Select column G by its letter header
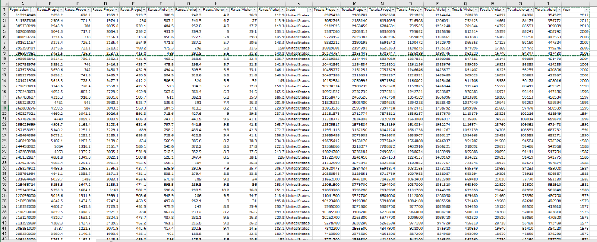 pyautogui.click(x=189, y=3)
